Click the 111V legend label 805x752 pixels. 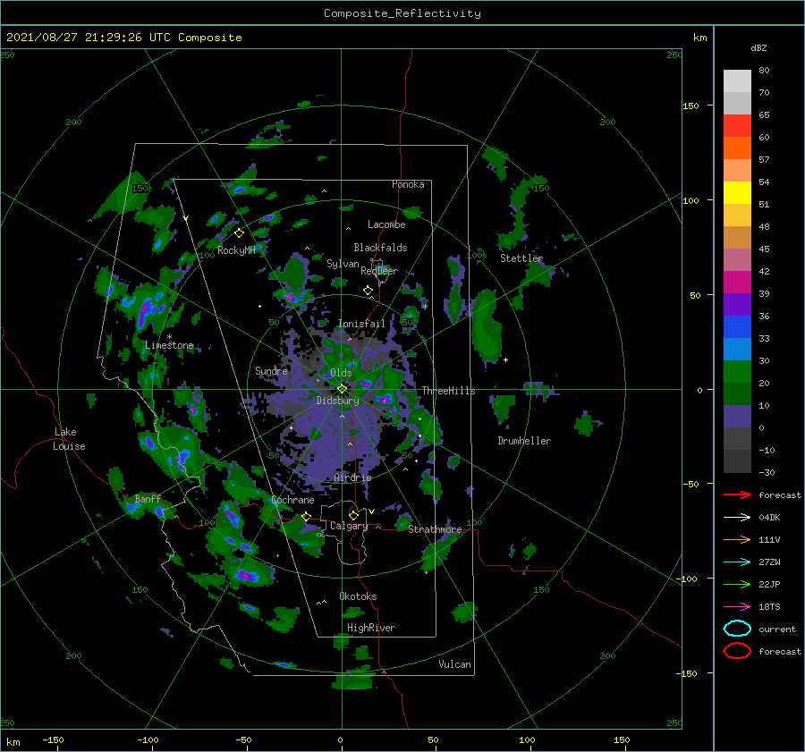click(769, 539)
